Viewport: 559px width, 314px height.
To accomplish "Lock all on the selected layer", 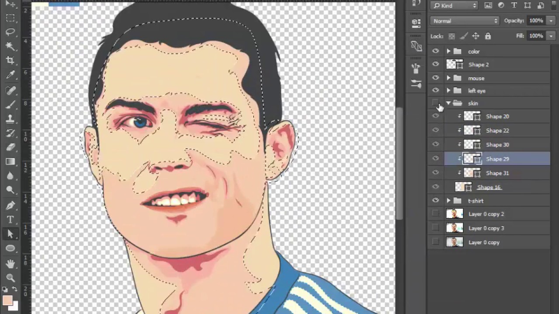I will point(488,36).
